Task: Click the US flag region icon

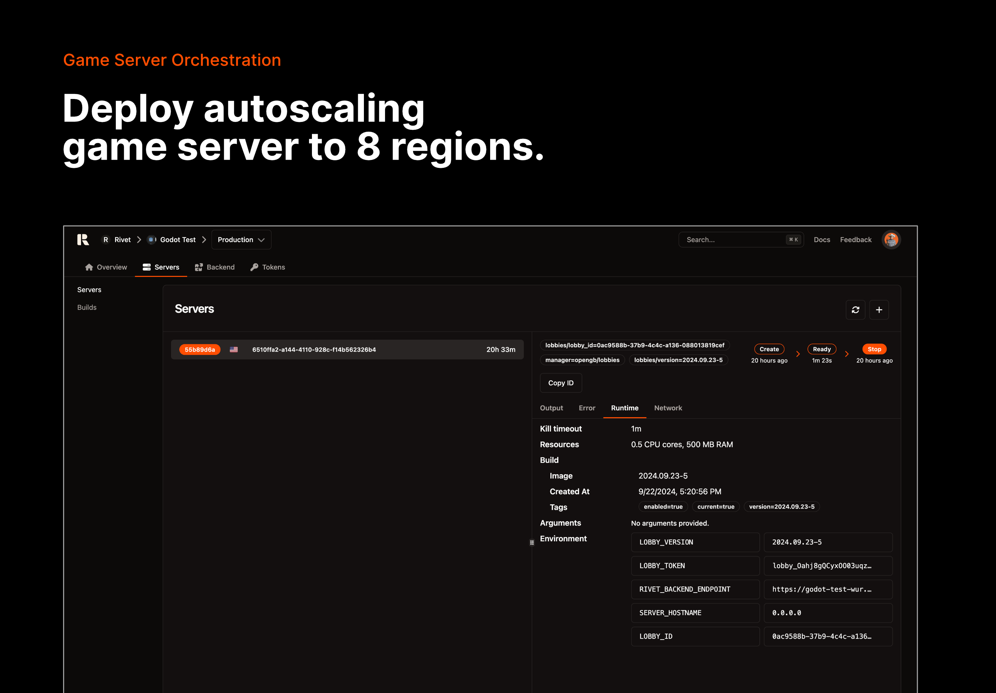Action: (x=234, y=349)
